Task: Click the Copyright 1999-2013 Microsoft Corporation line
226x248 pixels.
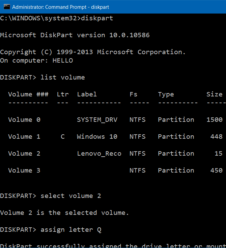Action: pos(93,52)
